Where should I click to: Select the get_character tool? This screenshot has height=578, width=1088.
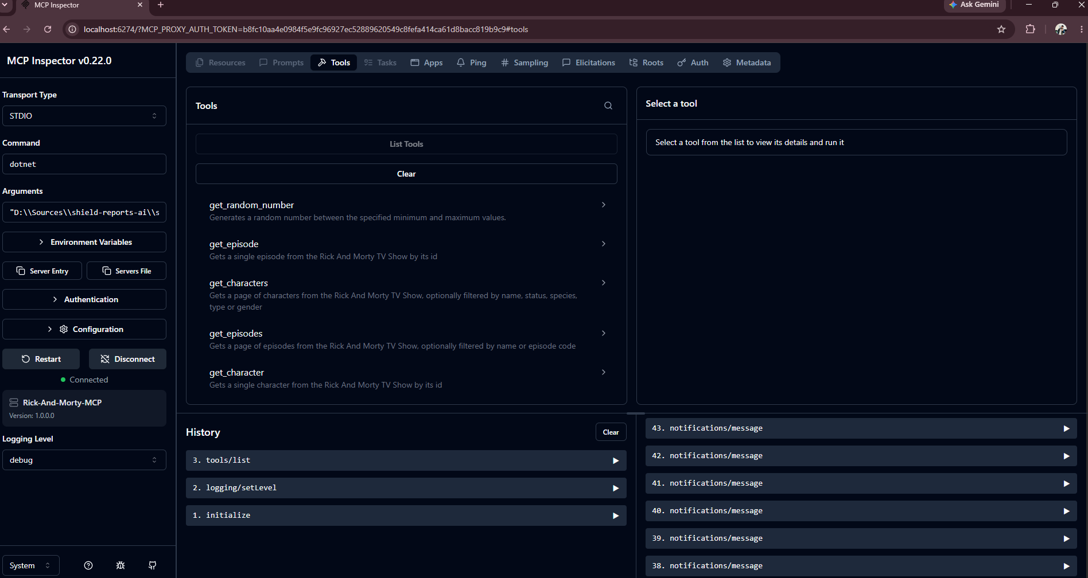point(406,378)
